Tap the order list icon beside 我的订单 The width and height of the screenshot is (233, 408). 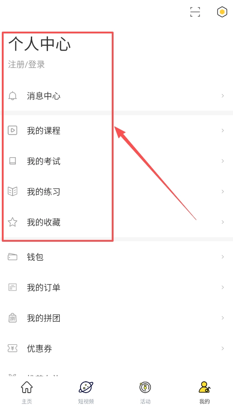[13, 287]
